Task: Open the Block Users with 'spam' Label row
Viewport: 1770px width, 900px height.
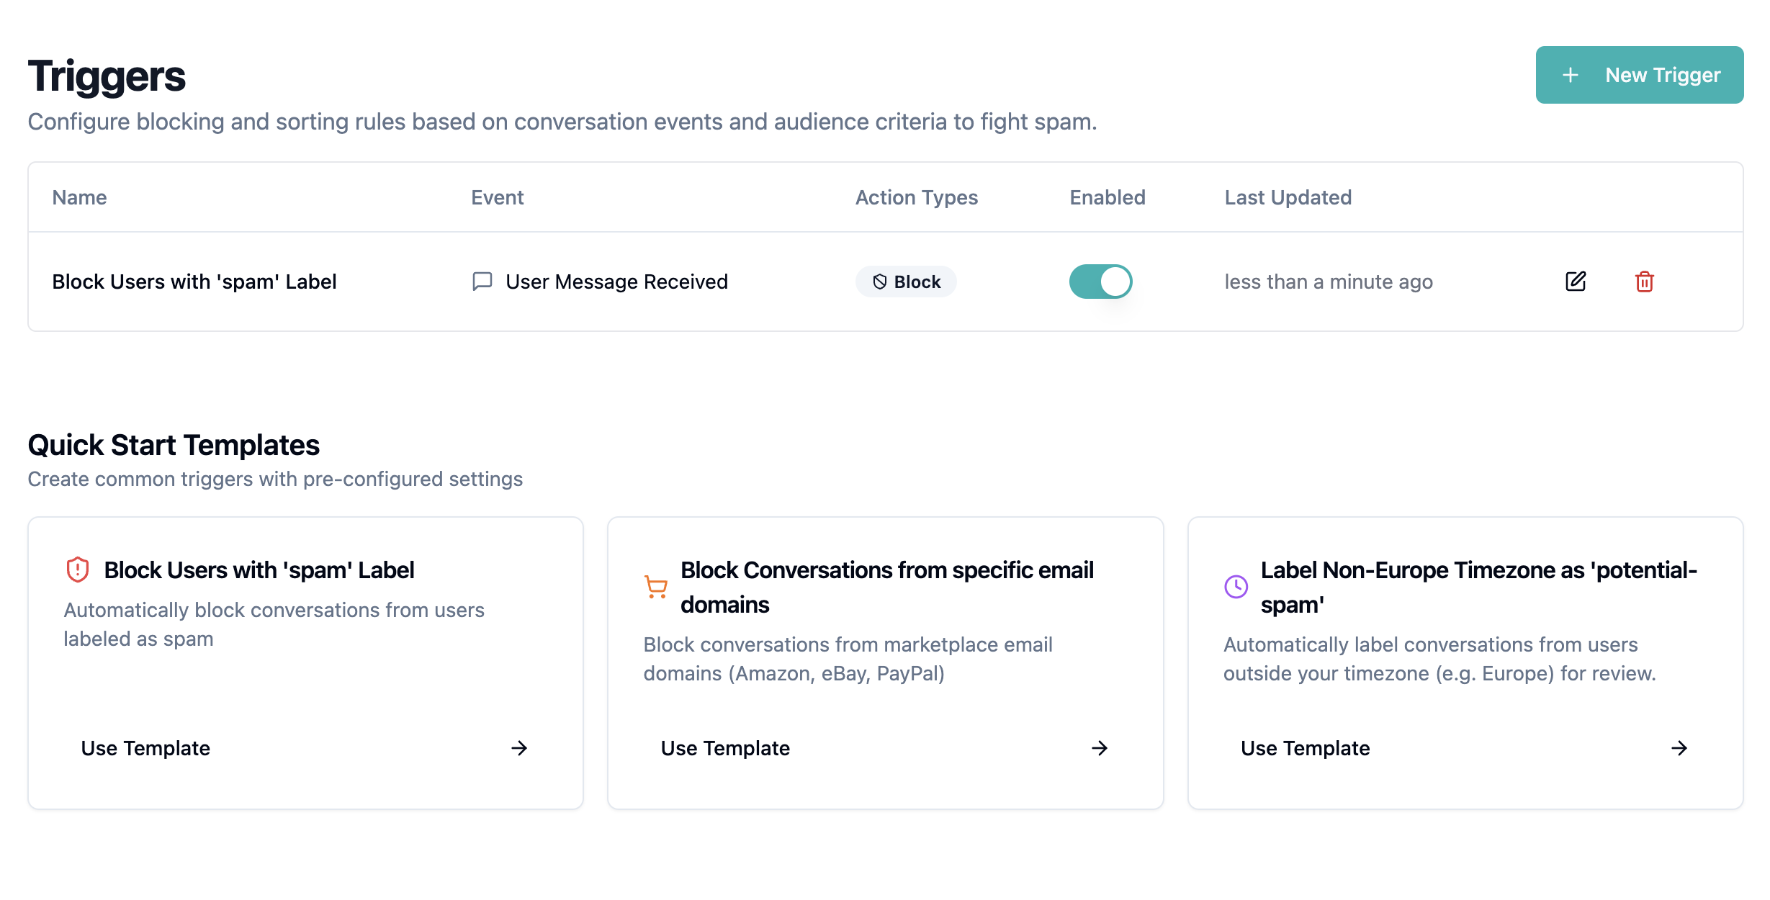Action: (194, 282)
